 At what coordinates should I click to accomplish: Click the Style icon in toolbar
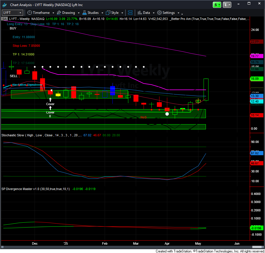(x=108, y=13)
